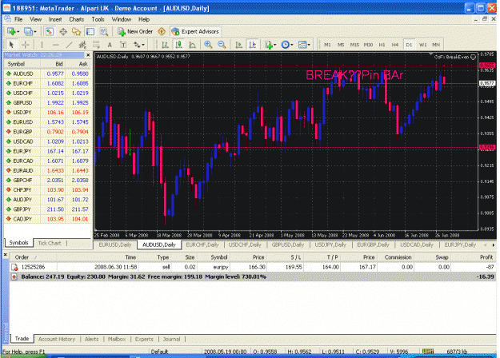500x358 pixels.
Task: Close the Terminal panel with the x
Action: click(6, 255)
